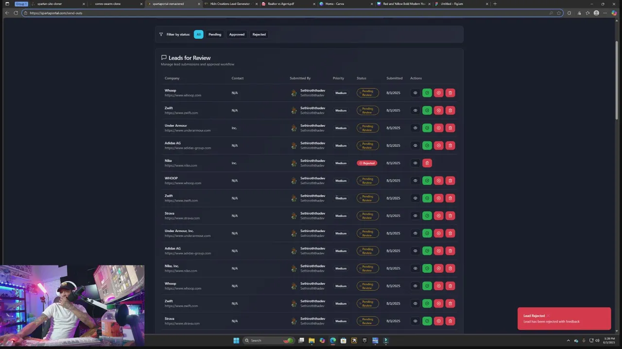Click the red Rejected status badge
The width and height of the screenshot is (622, 349).
click(367, 163)
